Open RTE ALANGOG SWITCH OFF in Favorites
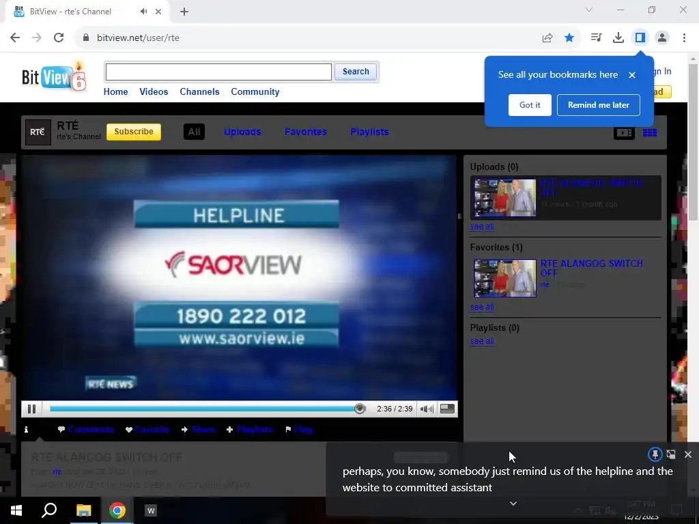This screenshot has width=699, height=524. [x=592, y=267]
